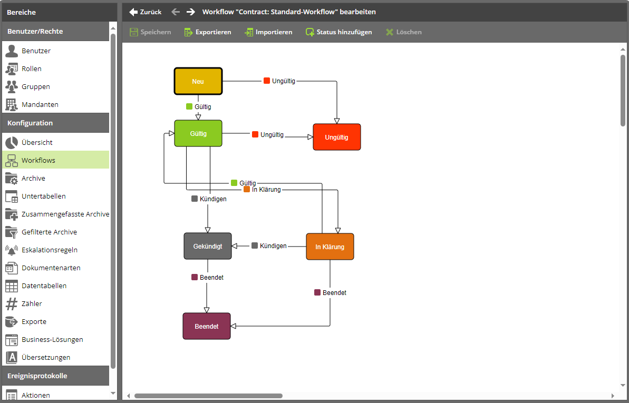Click the Importieren toolbar icon
This screenshot has height=403, width=629.
[249, 32]
